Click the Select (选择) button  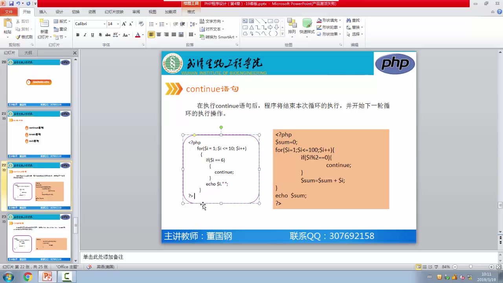coord(354,34)
